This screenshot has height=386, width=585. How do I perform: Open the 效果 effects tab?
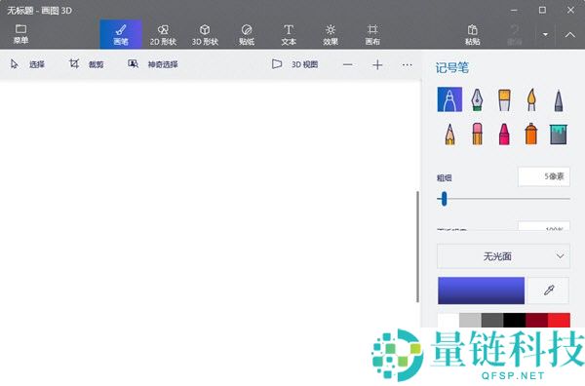coord(331,34)
